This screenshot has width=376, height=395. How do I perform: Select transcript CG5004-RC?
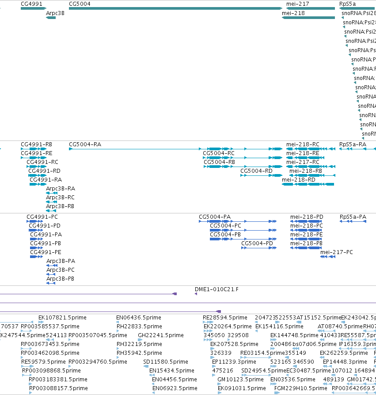219,153
